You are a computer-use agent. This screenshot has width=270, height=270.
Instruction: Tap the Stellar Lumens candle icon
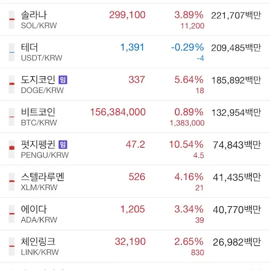(12, 181)
